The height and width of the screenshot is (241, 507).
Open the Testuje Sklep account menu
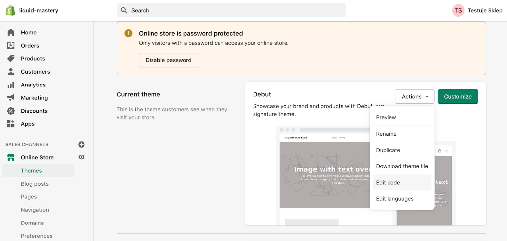[x=477, y=10]
